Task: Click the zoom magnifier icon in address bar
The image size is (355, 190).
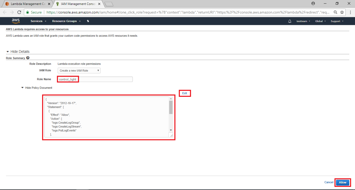Action: (x=336, y=12)
